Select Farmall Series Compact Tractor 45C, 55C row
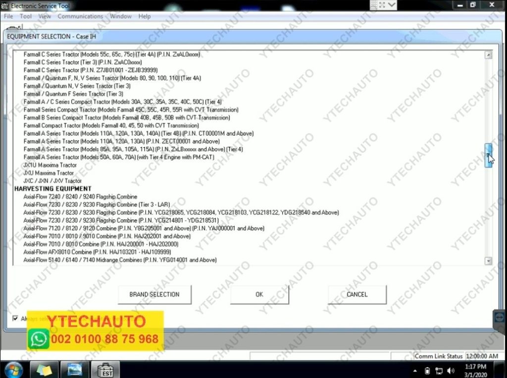Screen dimensions: 507x378 tap(131, 110)
